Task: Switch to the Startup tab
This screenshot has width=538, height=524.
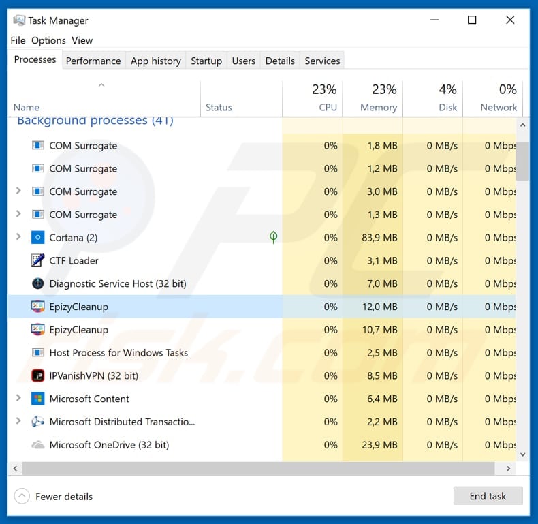Action: (x=206, y=61)
